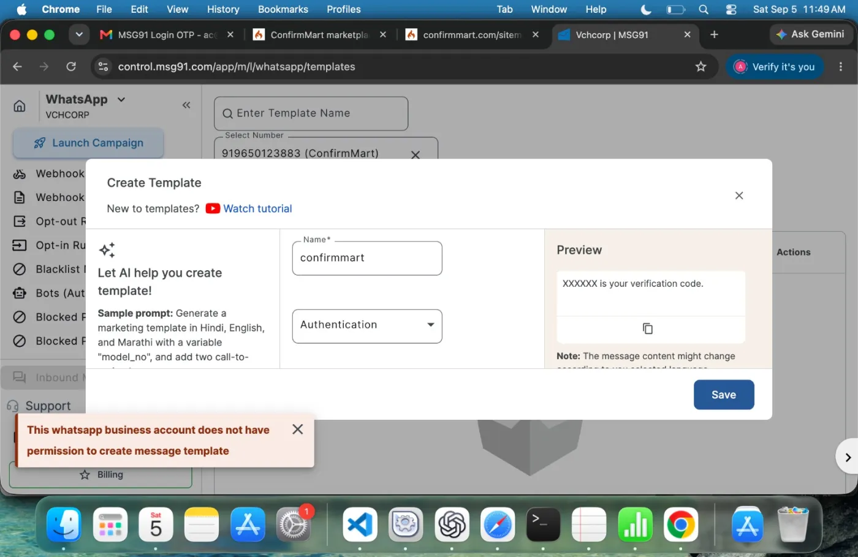
Task: Click the address bar URL
Action: (237, 67)
